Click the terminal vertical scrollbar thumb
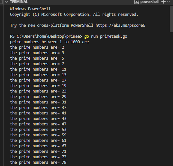This screenshot has width=173, height=166. [171, 19]
